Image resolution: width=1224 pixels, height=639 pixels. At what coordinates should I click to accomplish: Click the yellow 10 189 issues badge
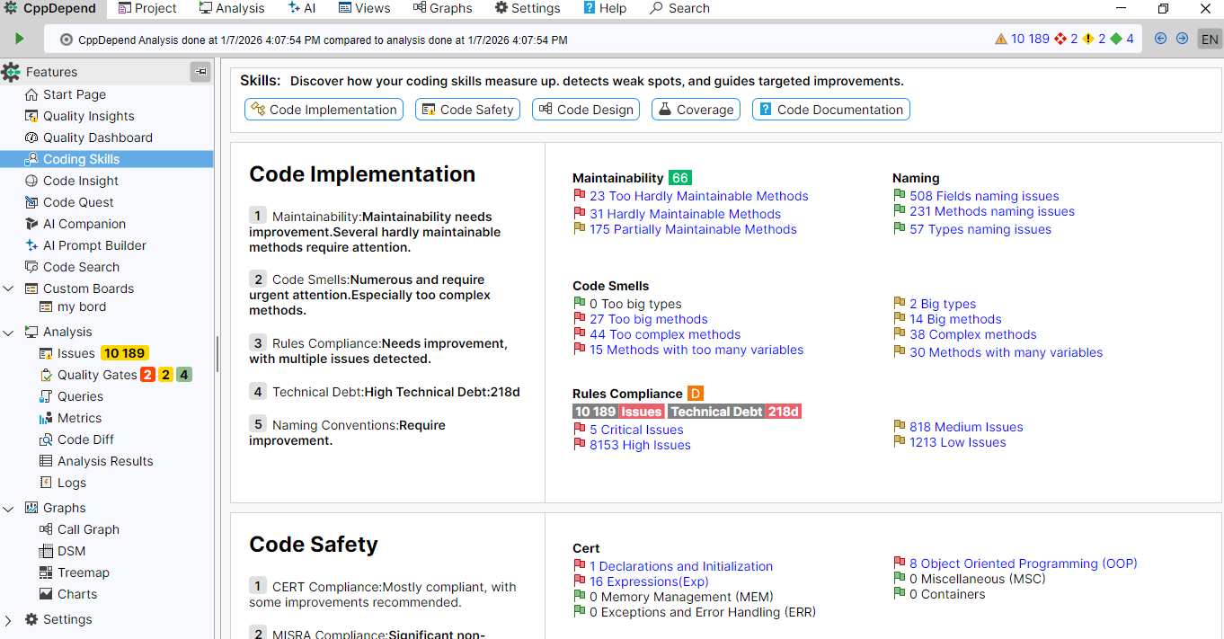[x=124, y=353]
